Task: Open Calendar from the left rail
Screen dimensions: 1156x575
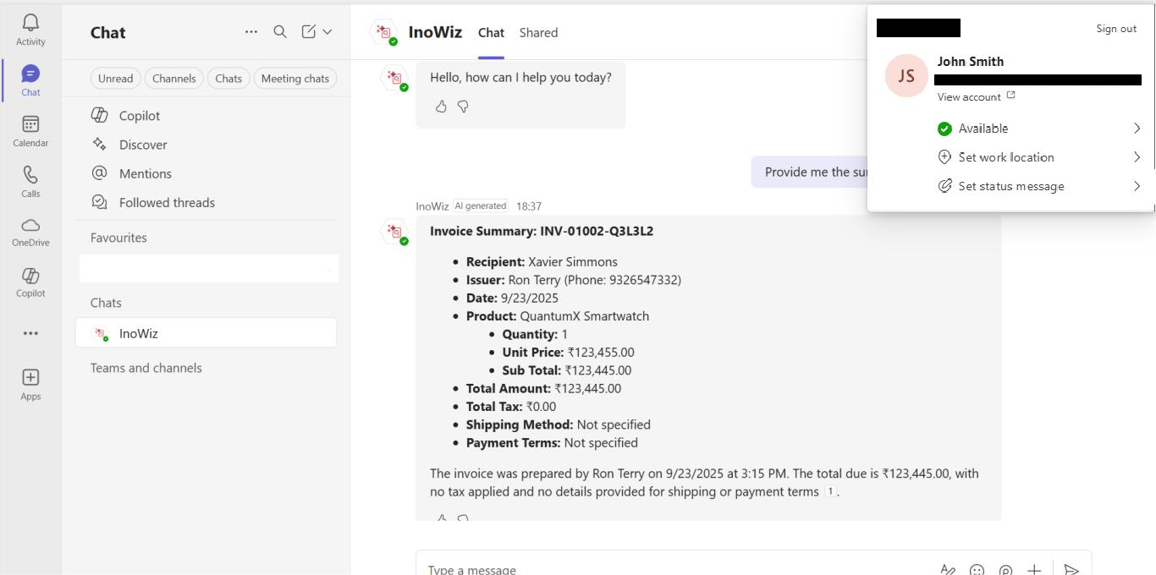Action: [x=30, y=131]
